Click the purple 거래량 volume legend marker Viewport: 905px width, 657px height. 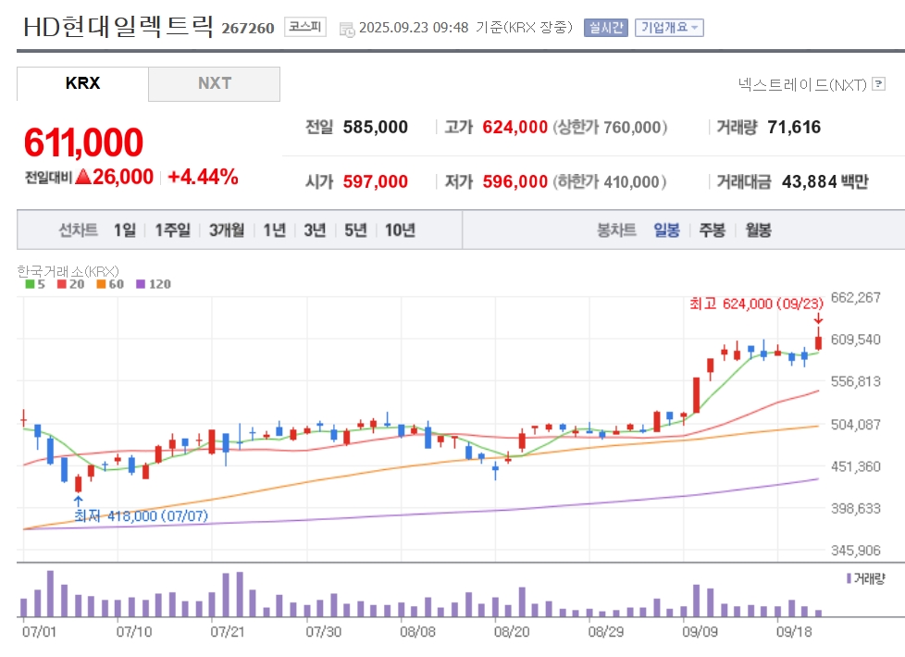pyautogui.click(x=849, y=578)
